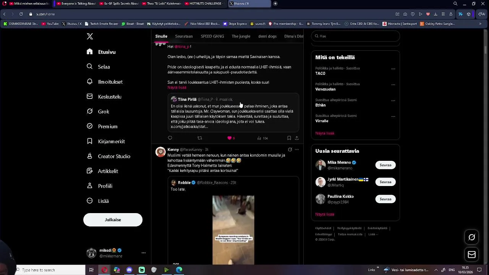The width and height of the screenshot is (489, 275).
Task: Click the Hae search field
Action: click(355, 36)
